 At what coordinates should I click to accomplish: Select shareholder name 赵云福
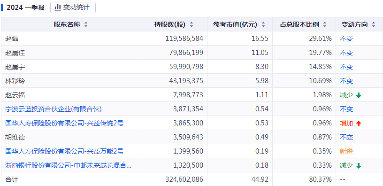tap(15, 95)
